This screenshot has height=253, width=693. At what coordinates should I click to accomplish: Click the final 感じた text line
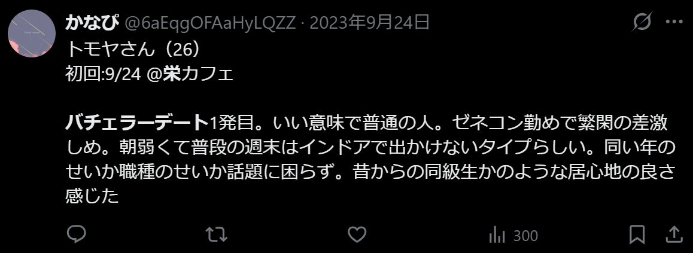click(92, 195)
